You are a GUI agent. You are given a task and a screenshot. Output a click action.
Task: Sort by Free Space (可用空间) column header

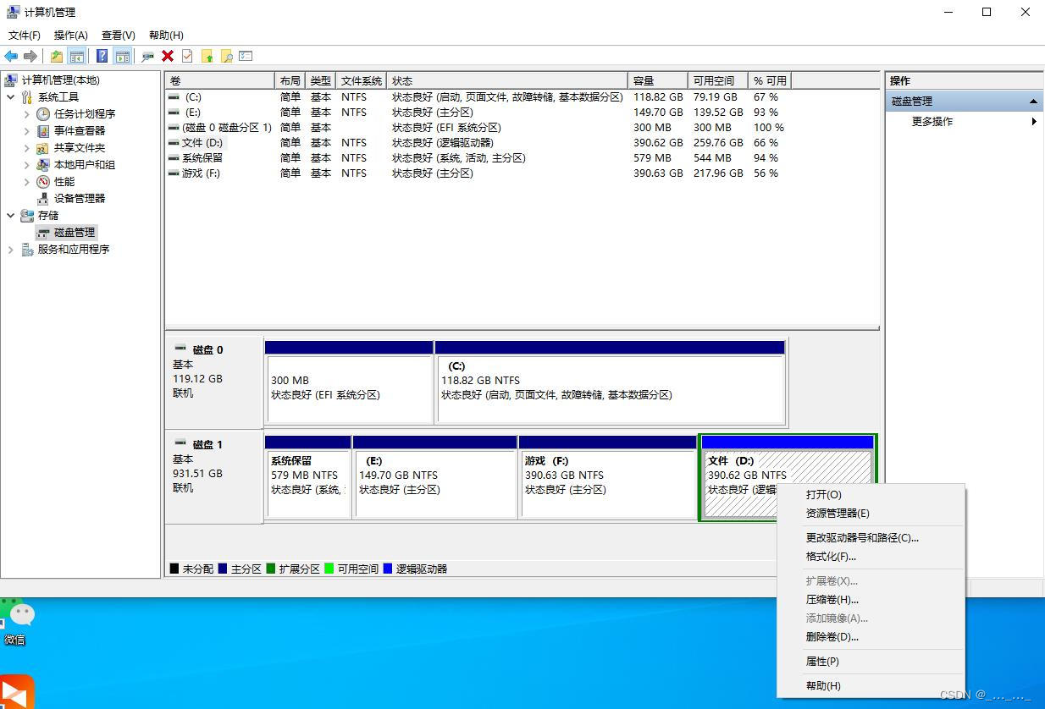tap(718, 80)
